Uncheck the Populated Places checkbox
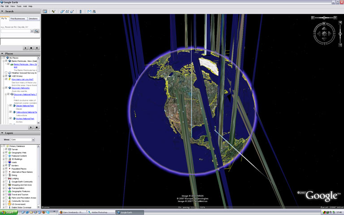The width and height of the screenshot is (344, 215). (x=6, y=168)
